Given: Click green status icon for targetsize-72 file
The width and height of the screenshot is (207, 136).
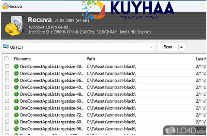Looking at the screenshot, I should point(16,115).
